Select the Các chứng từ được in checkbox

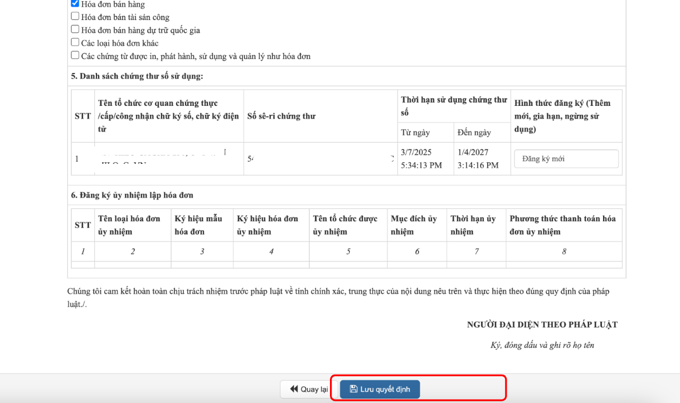(75, 56)
